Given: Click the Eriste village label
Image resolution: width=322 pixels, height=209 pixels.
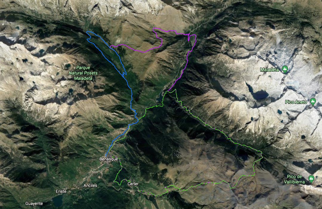Looking at the screenshot, I should point(61,191).
